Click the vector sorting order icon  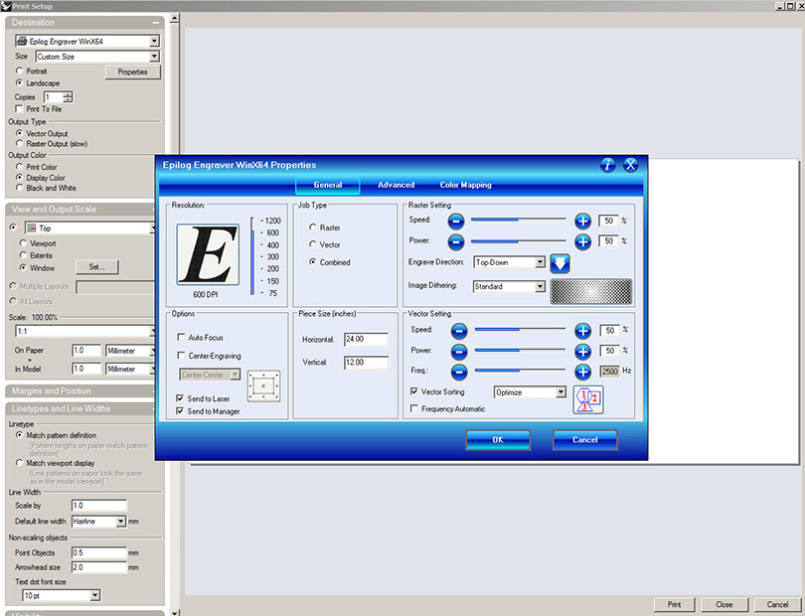pyautogui.click(x=588, y=399)
